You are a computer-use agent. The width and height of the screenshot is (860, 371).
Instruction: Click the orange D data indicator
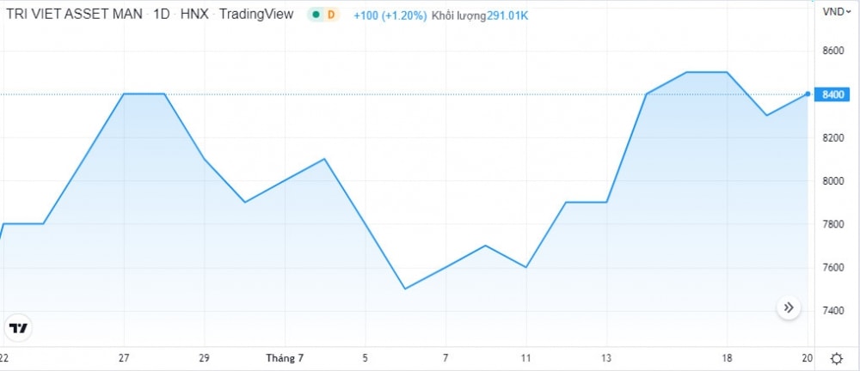pyautogui.click(x=331, y=15)
